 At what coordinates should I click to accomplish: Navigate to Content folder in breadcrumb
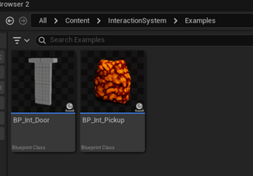point(77,21)
